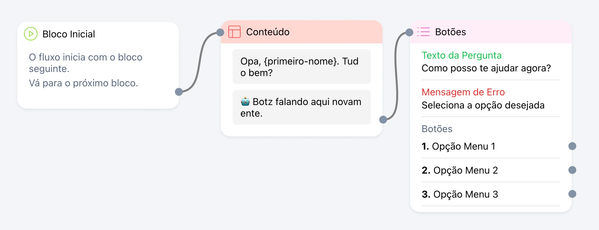The image size is (599, 230).
Task: Select button option "3. Opção Menu 3"
Action: (x=460, y=194)
